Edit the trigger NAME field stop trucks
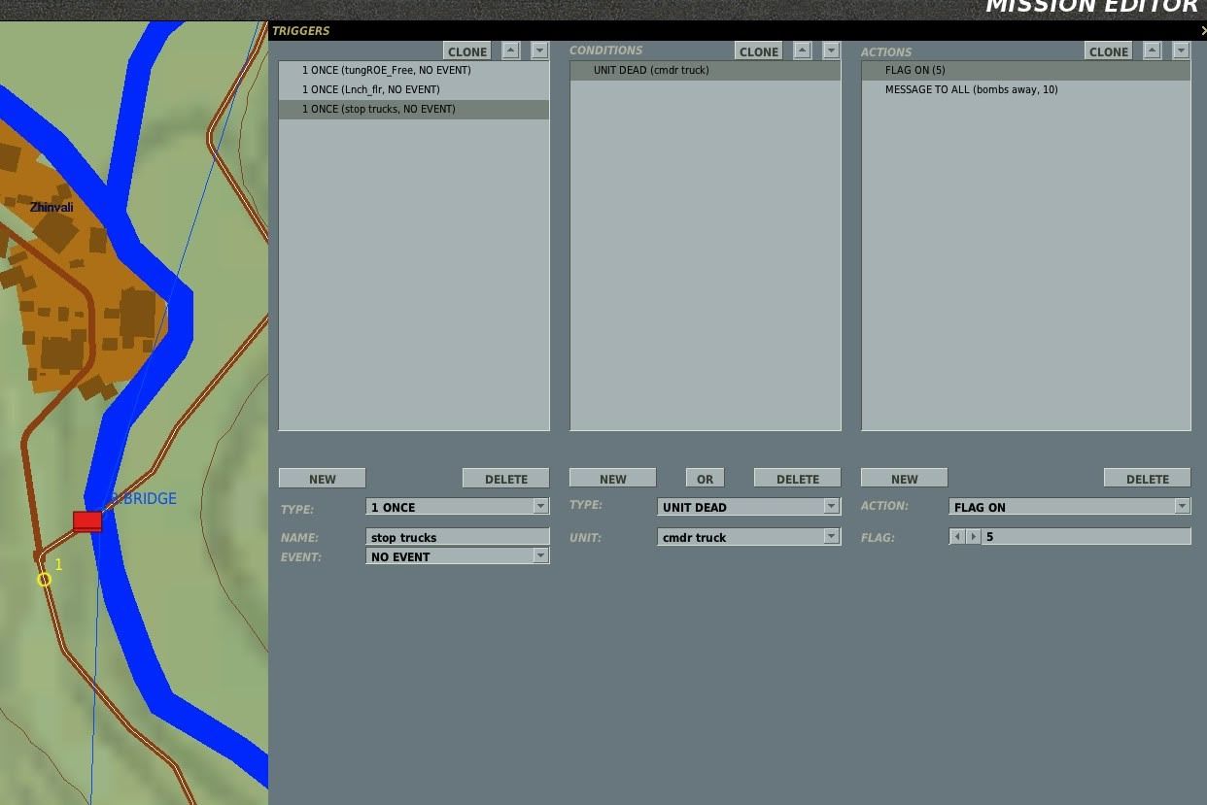1207x805 pixels. [458, 537]
